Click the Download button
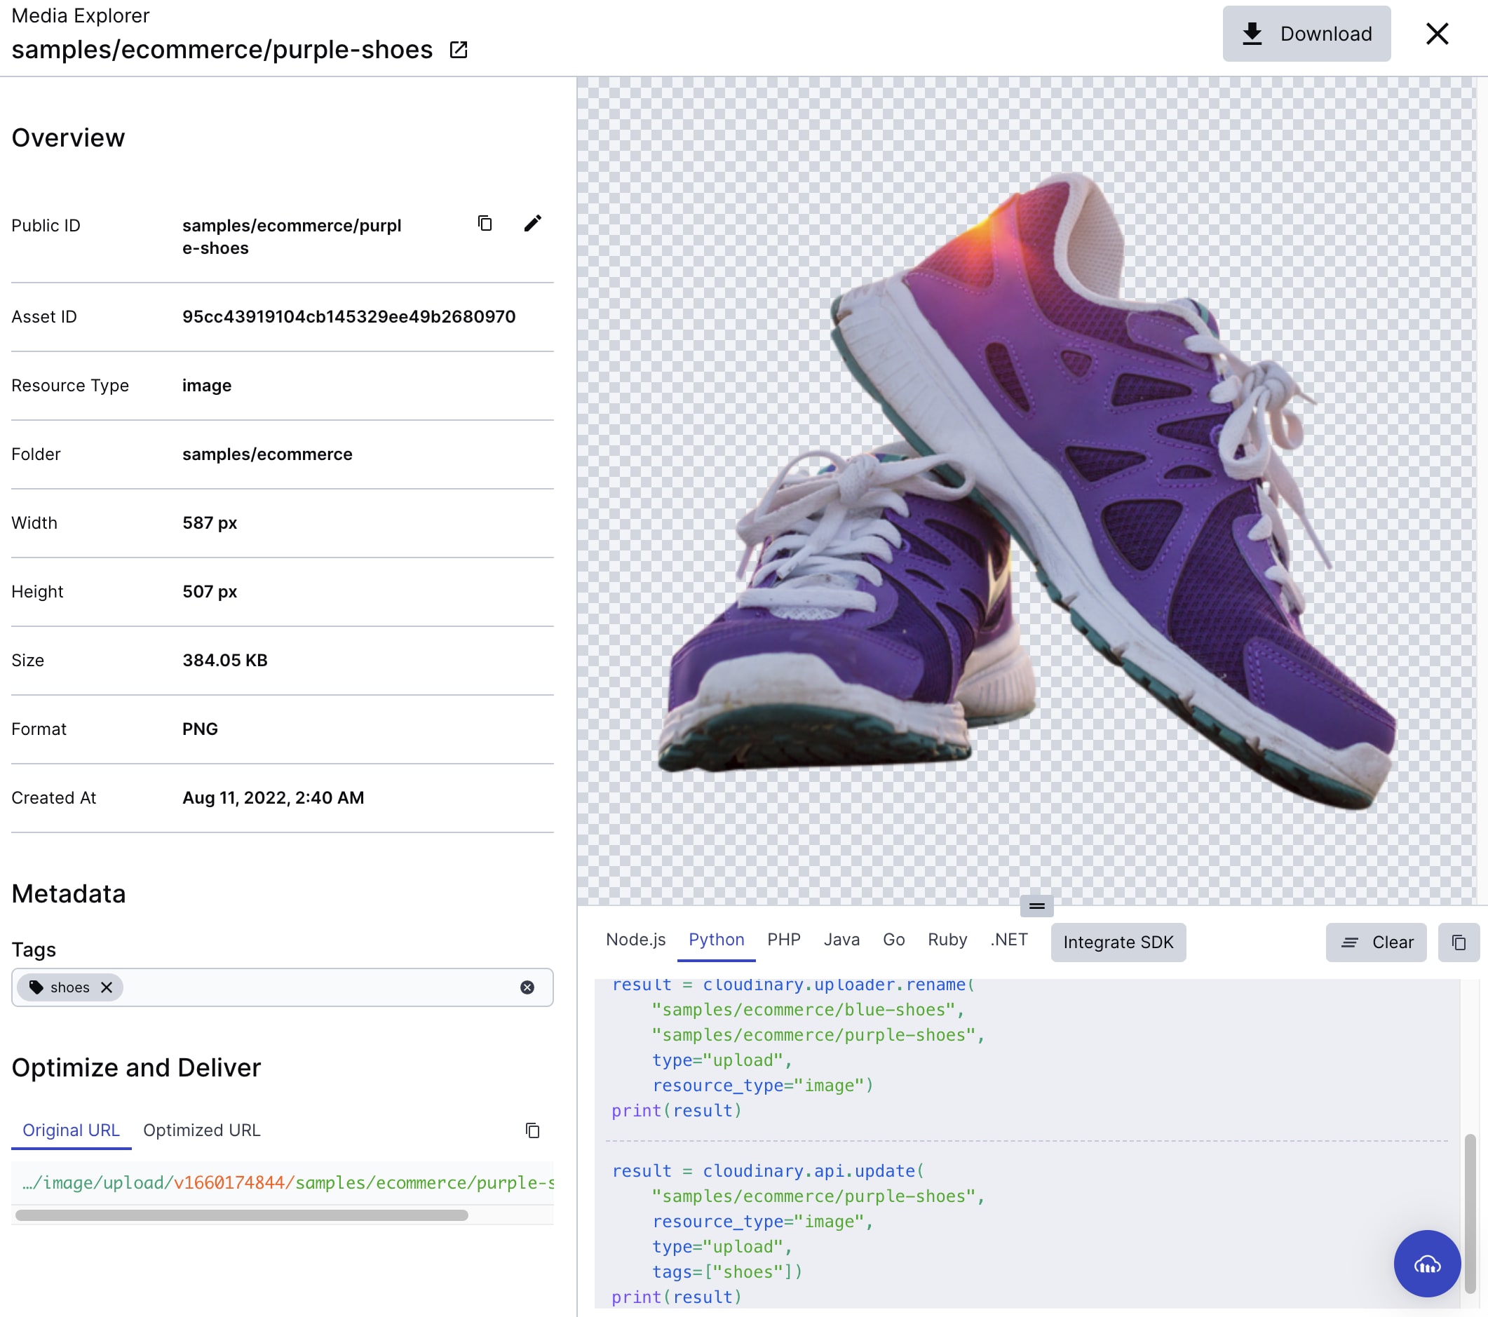Viewport: 1488px width, 1317px height. point(1306,34)
